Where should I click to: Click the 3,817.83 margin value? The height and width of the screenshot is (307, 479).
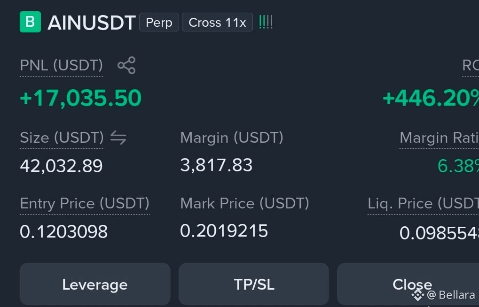point(216,165)
